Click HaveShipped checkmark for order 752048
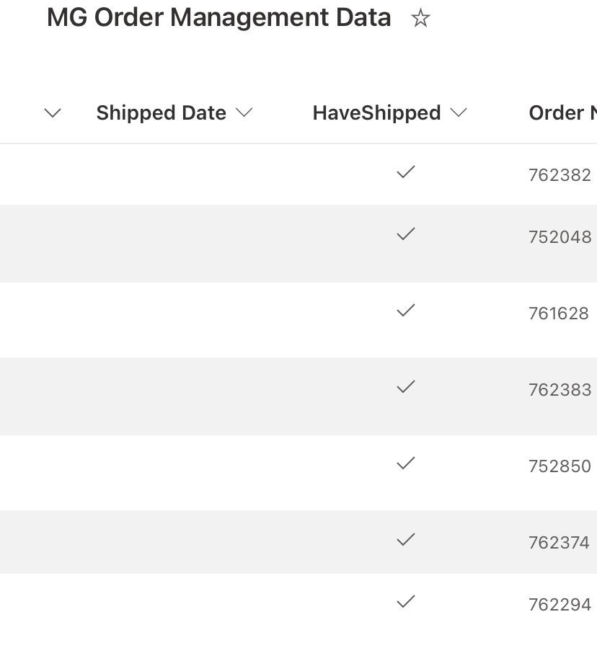Screen dimensions: 597x648 coord(406,234)
